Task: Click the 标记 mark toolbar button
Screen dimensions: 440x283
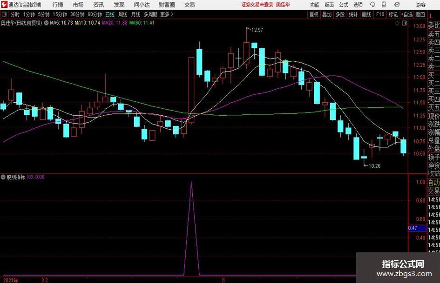Action: point(393,14)
